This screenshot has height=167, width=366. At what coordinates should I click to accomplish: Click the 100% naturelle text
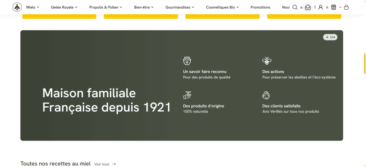[195, 112]
